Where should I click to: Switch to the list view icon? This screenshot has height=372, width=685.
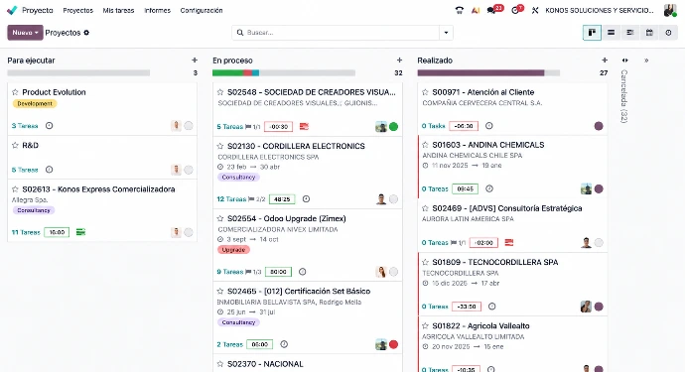(x=612, y=33)
